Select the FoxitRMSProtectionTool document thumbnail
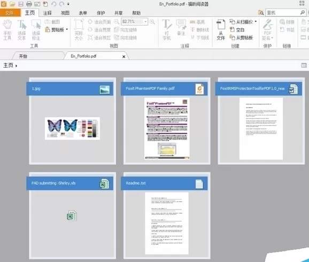The height and width of the screenshot is (262, 309). click(x=261, y=128)
